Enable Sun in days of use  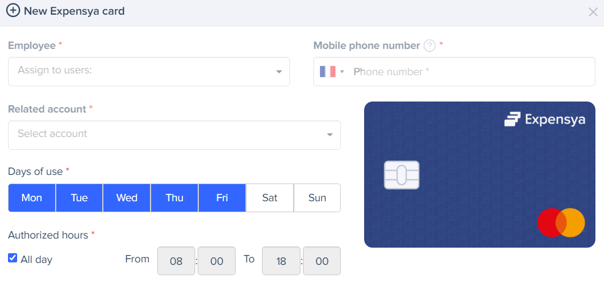click(317, 198)
